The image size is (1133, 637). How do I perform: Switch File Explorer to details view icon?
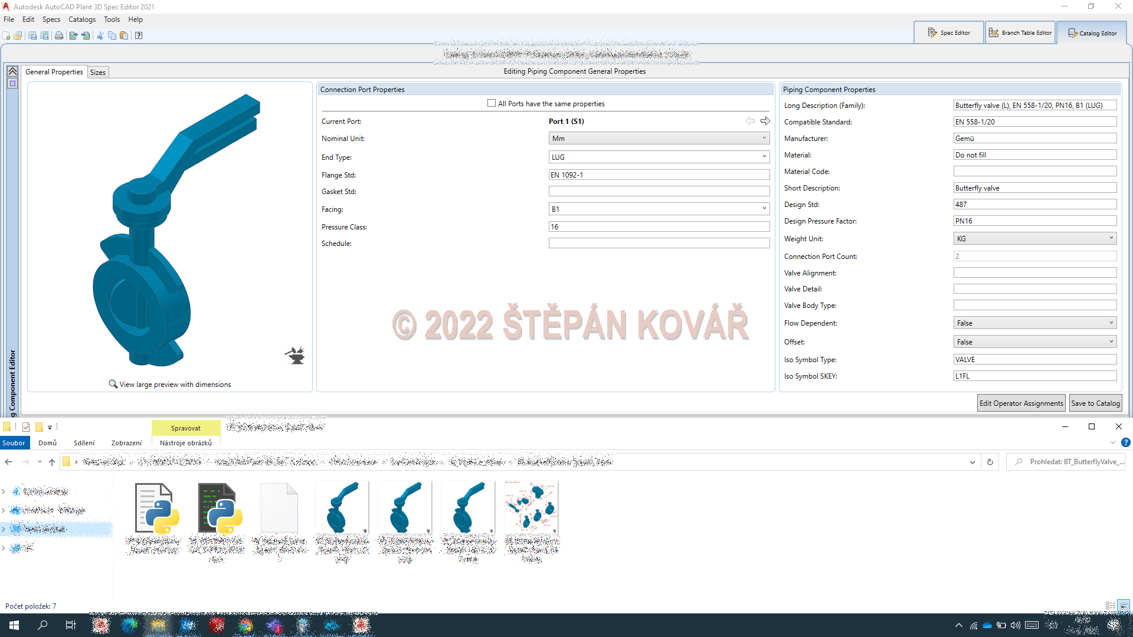[1111, 606]
